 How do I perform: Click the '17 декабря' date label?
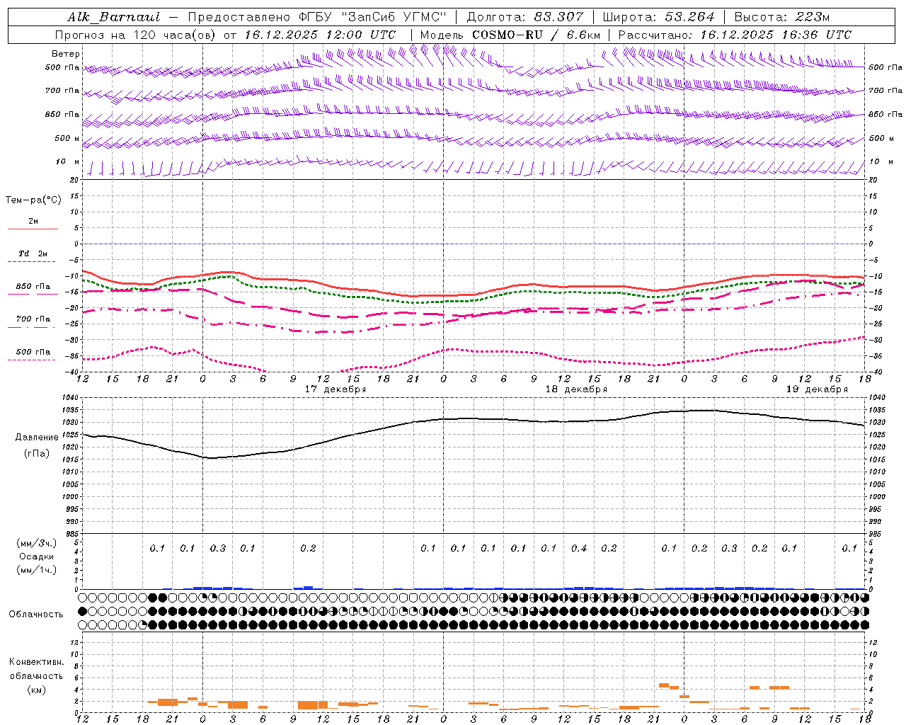336,389
